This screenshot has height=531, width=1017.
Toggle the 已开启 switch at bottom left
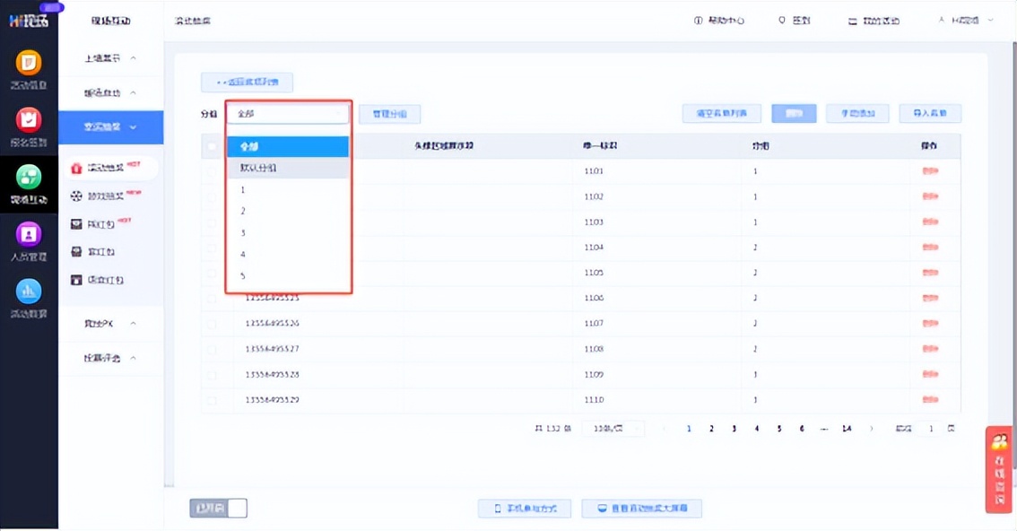pyautogui.click(x=218, y=509)
